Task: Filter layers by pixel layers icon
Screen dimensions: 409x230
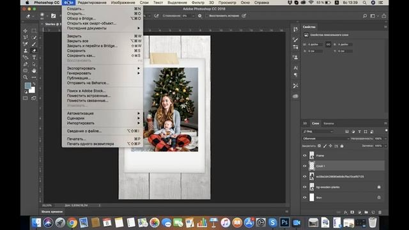Action: (x=347, y=132)
